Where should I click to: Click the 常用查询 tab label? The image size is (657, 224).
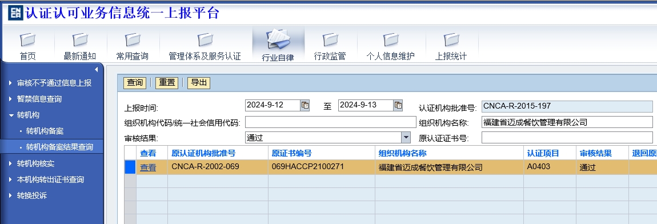pos(133,56)
